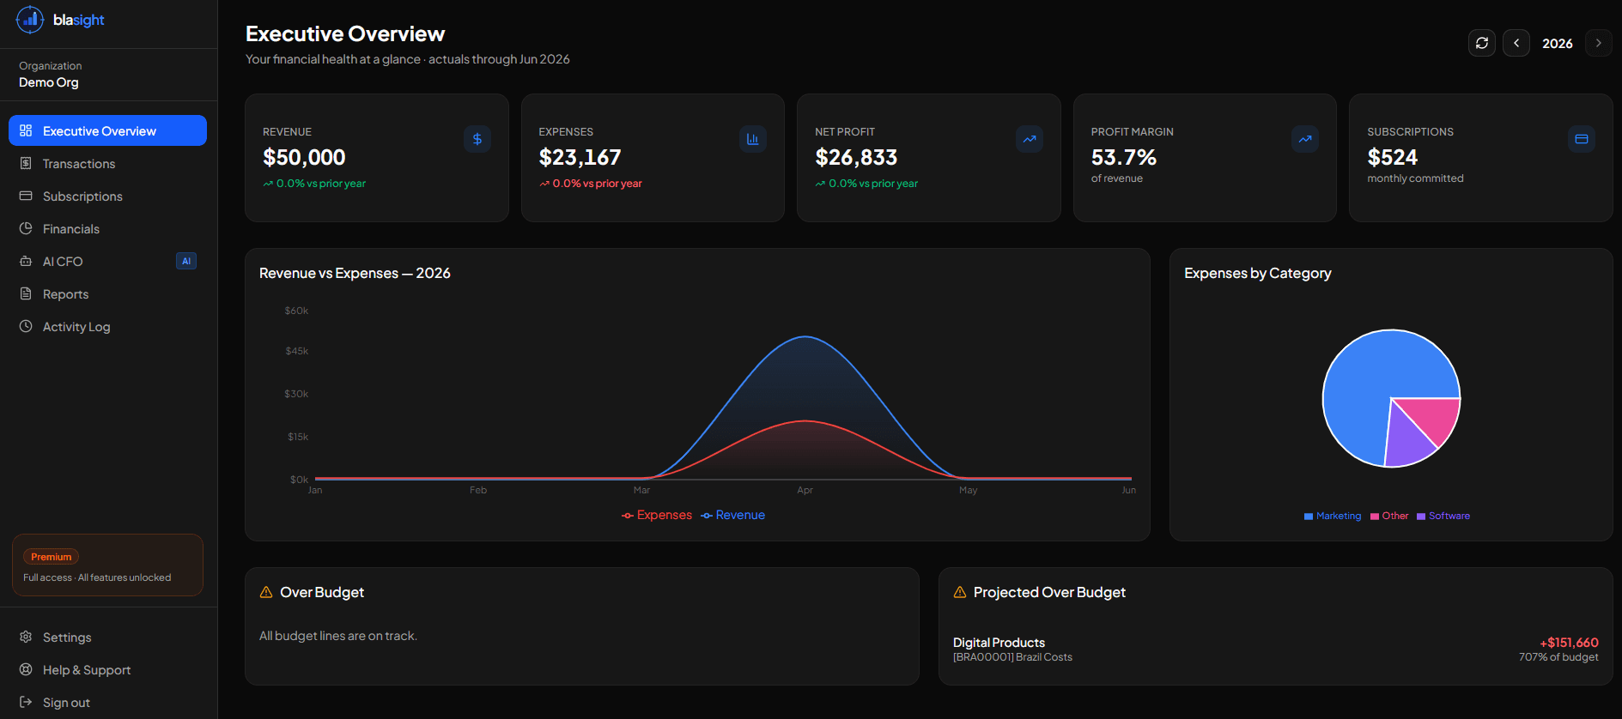Click the Over Budget warning icon

click(x=266, y=592)
